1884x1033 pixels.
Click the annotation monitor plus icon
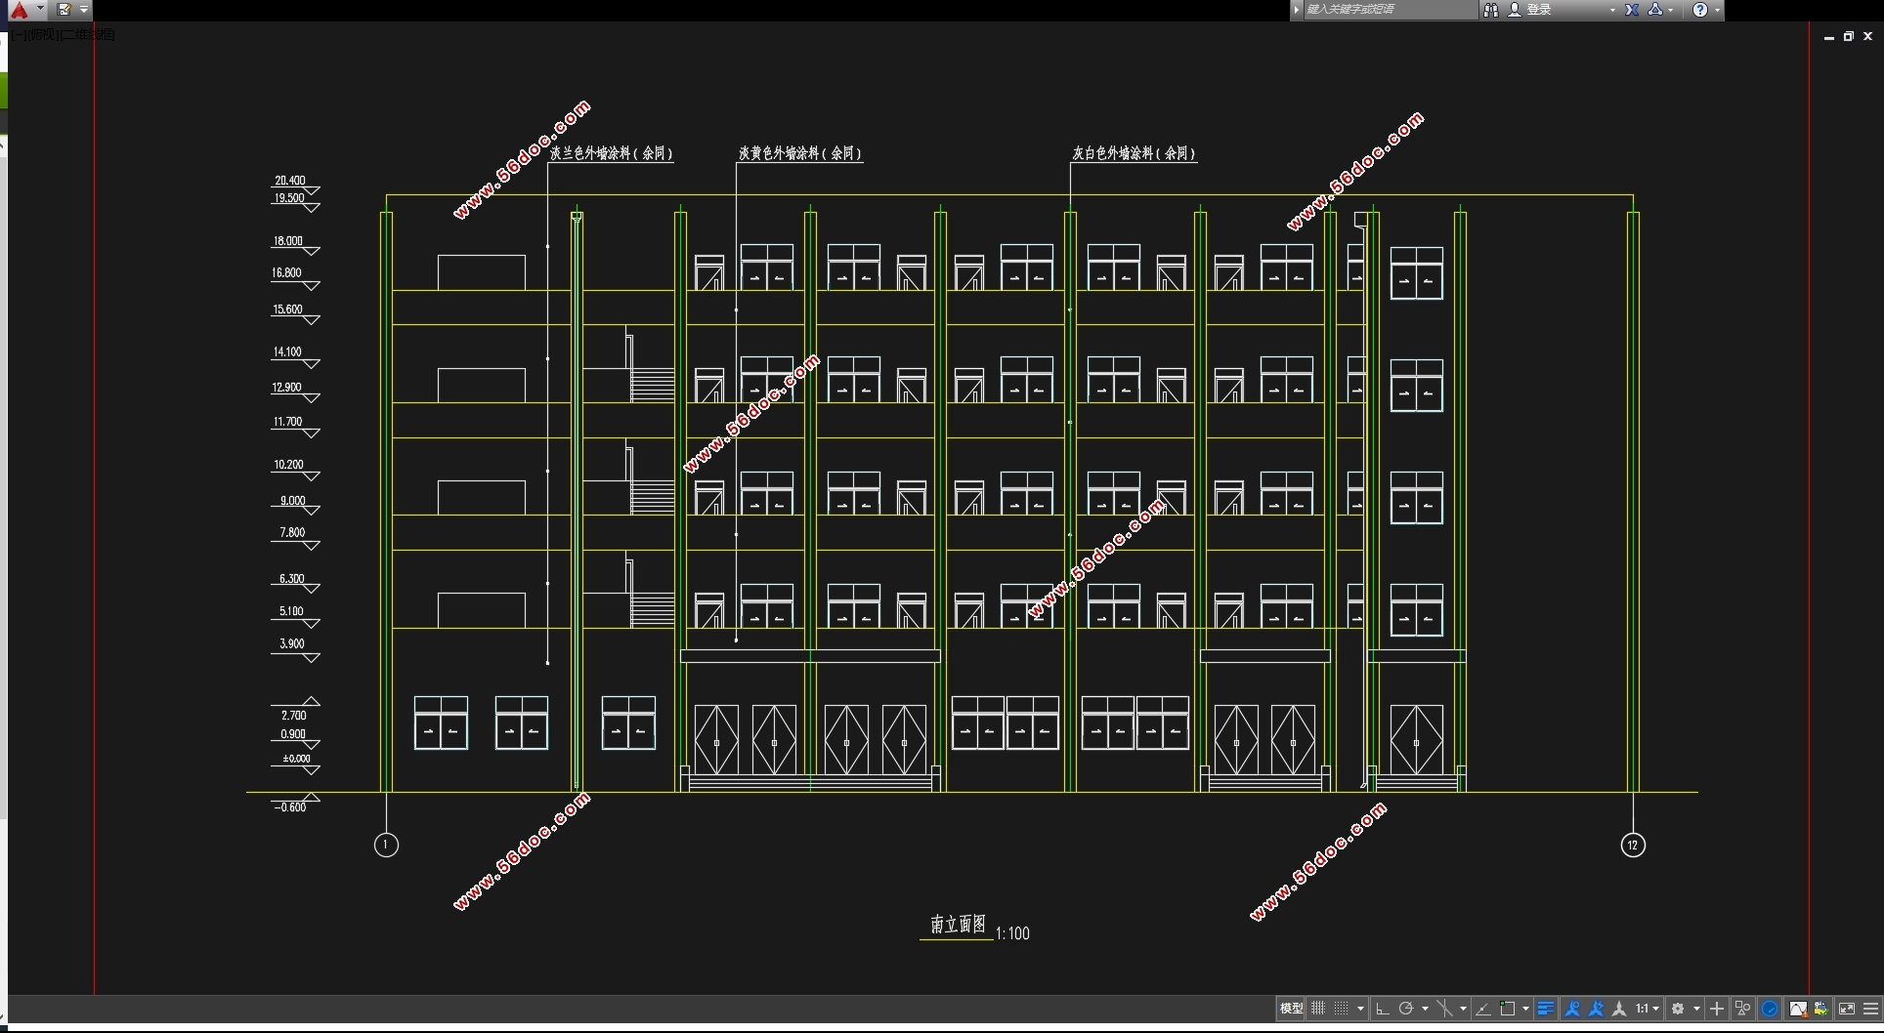[1717, 1009]
